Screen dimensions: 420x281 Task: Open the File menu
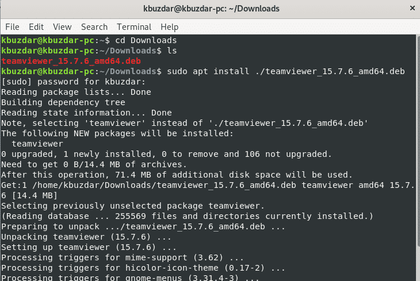pos(12,27)
